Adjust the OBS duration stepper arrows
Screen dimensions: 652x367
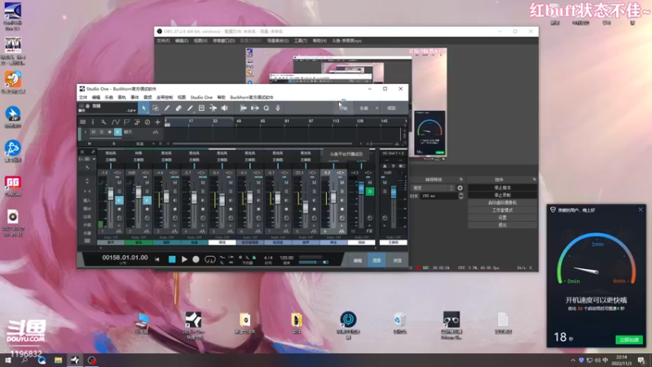tap(460, 196)
